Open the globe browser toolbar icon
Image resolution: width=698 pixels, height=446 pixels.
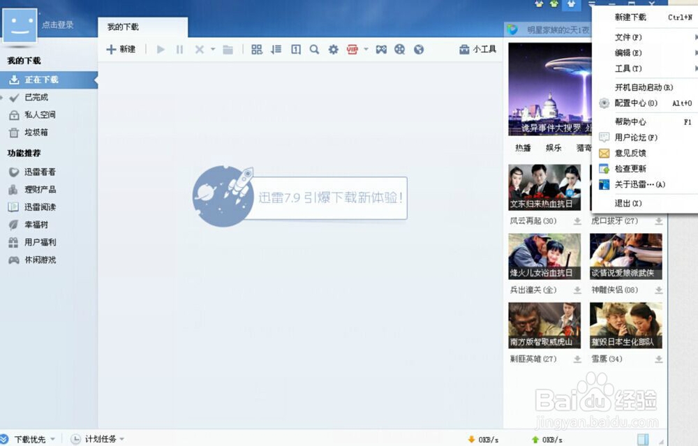pos(418,50)
